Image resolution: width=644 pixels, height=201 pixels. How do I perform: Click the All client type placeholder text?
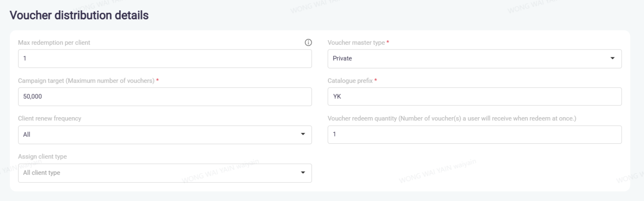(42, 173)
